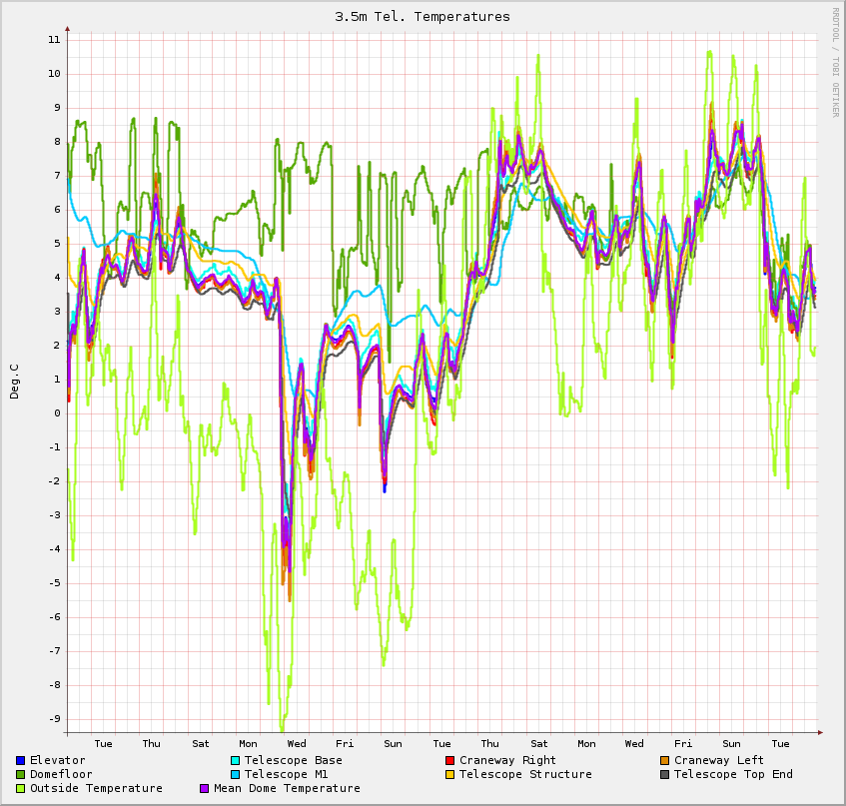This screenshot has width=846, height=806.
Task: Click the "Craneway Right" legend text
Action: 507,761
